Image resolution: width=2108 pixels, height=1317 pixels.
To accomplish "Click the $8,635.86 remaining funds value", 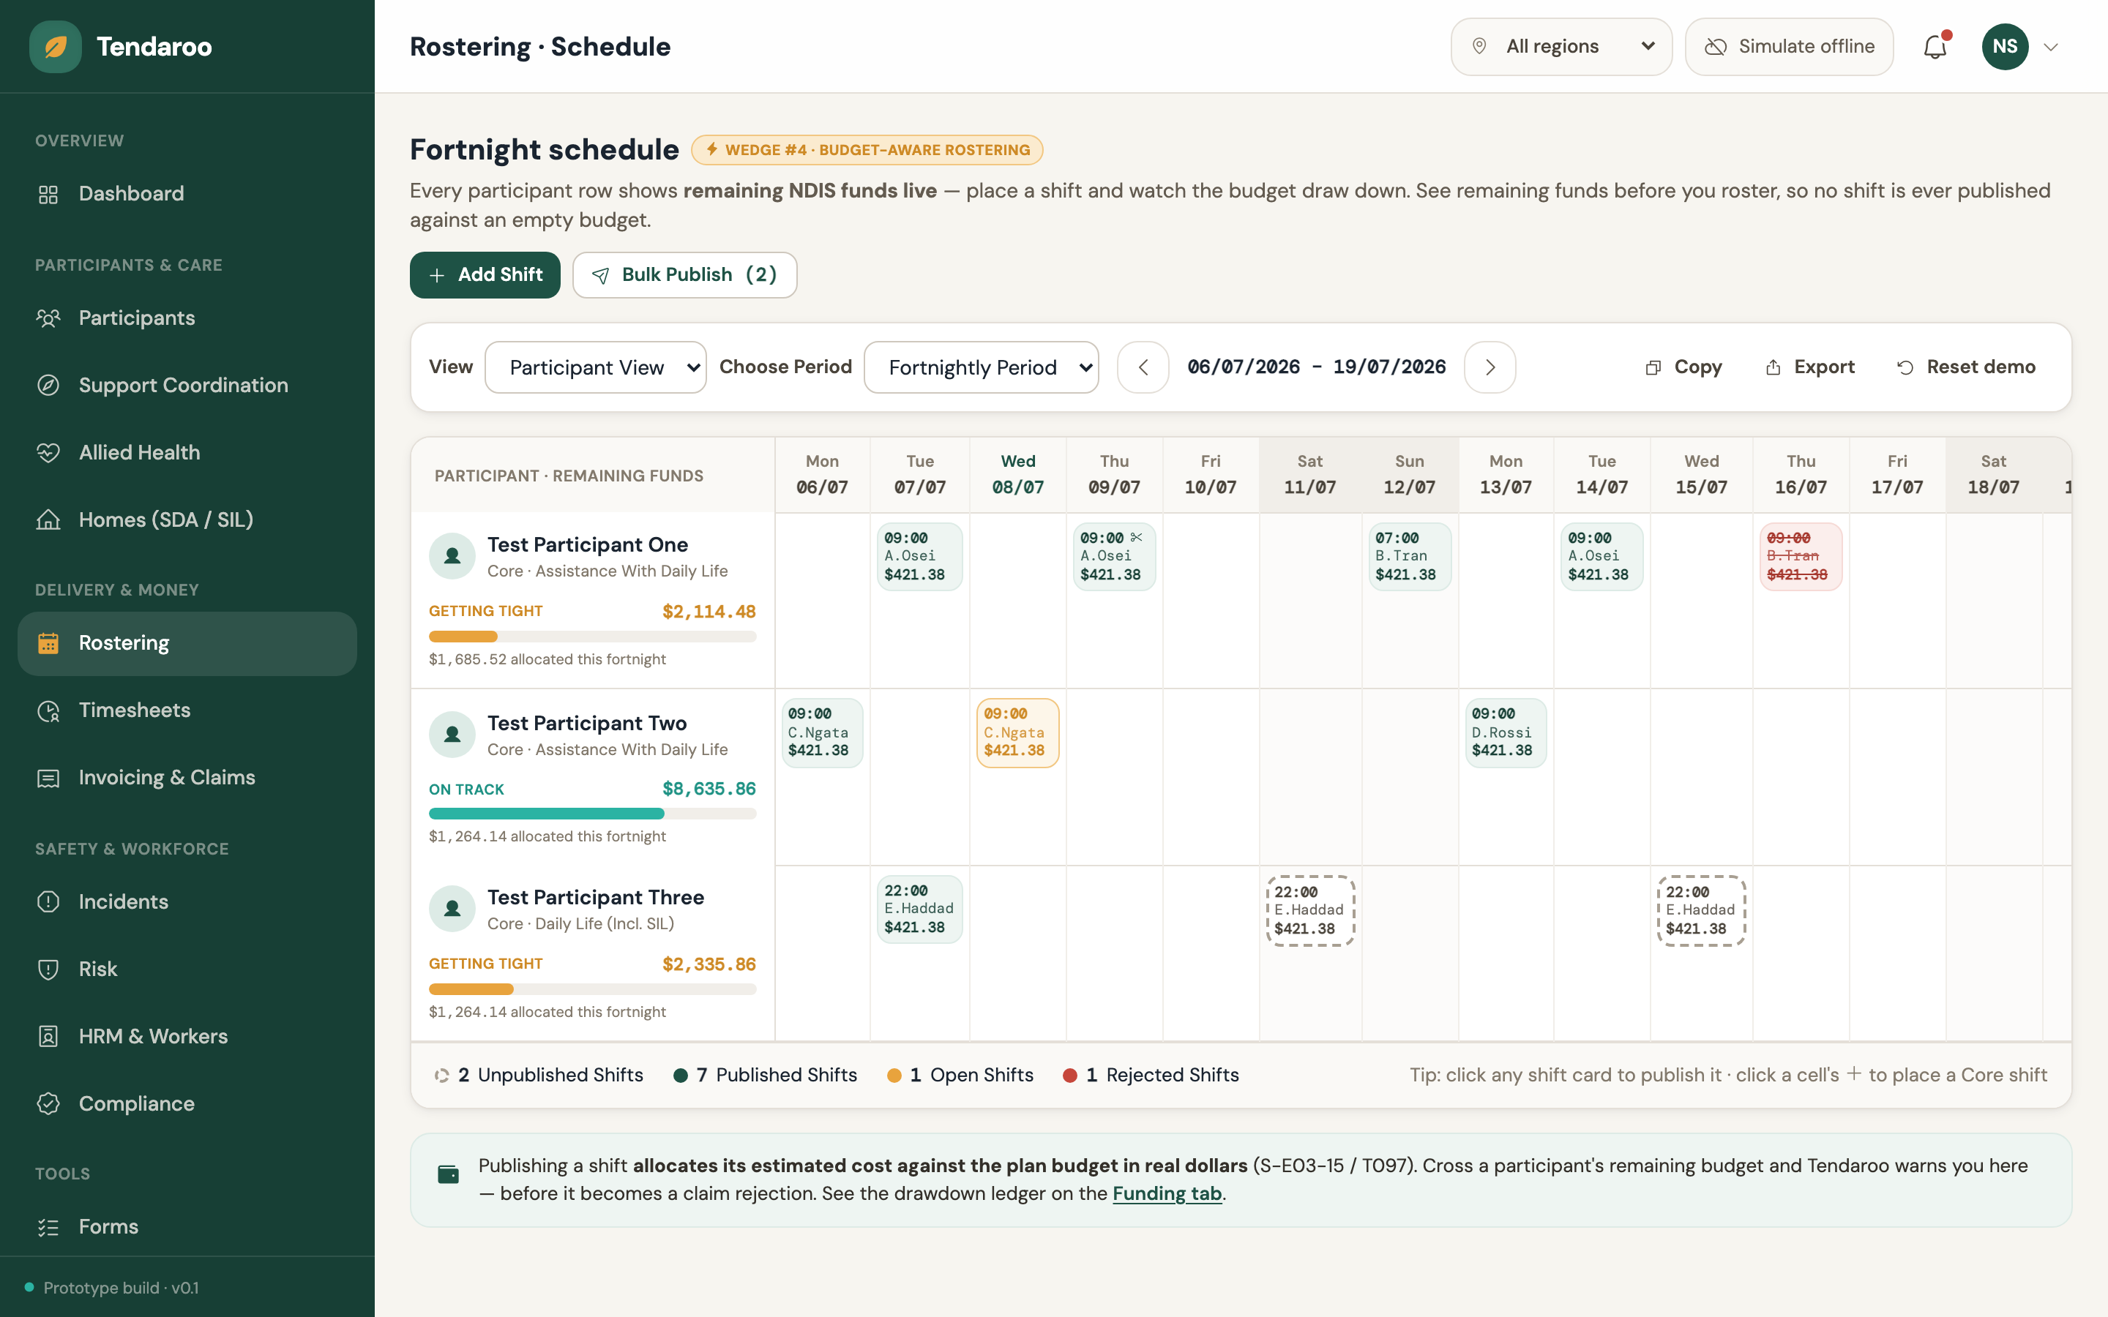I will coord(709,788).
